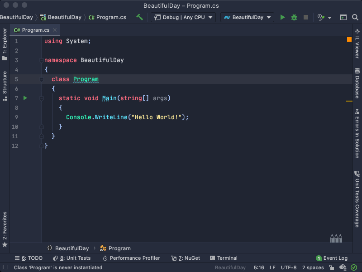Click the Main method name in code
Viewport: 362px width, 272px height.
coord(109,98)
